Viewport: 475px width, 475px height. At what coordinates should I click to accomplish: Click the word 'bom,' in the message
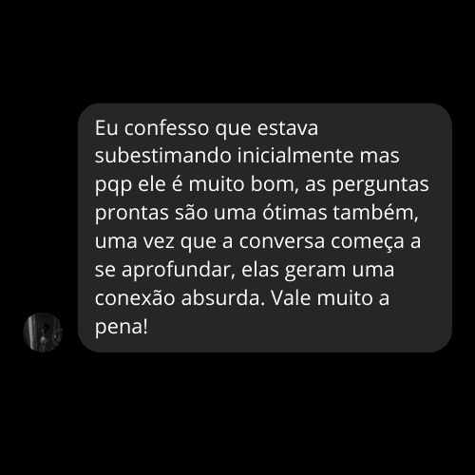275,184
